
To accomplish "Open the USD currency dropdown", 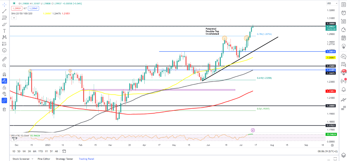I will [x=332, y=3].
